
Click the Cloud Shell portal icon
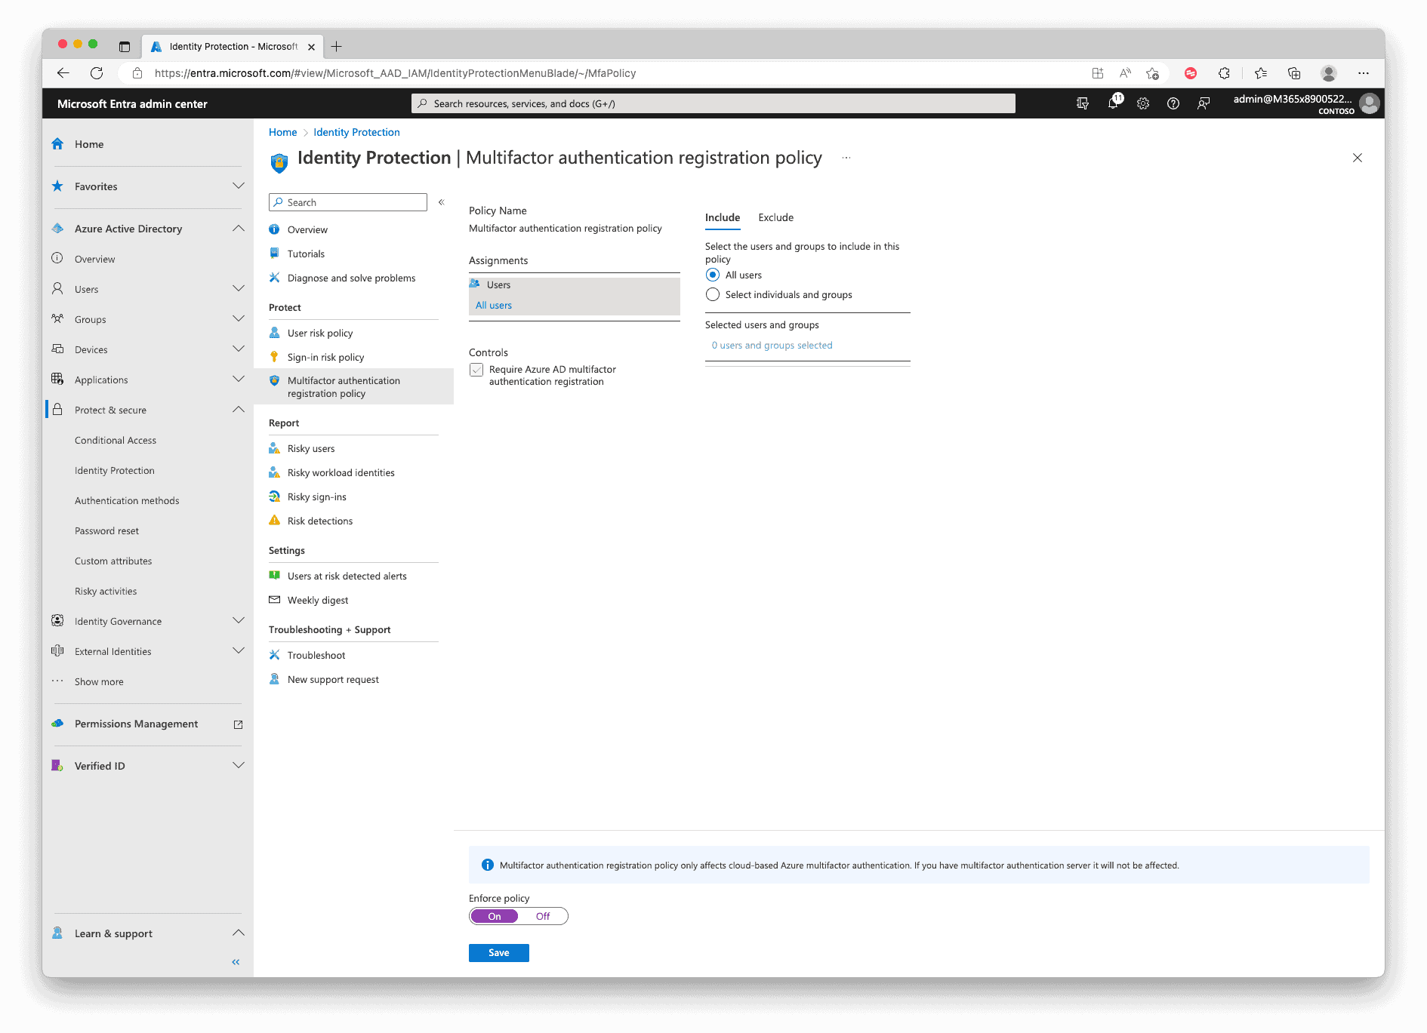[1083, 103]
